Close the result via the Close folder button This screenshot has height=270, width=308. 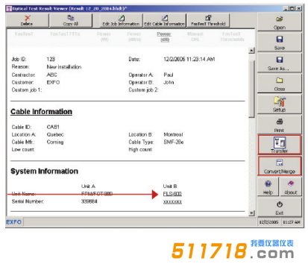[280, 84]
